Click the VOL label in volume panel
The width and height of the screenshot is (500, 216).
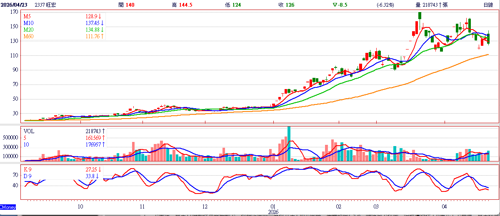(30, 131)
